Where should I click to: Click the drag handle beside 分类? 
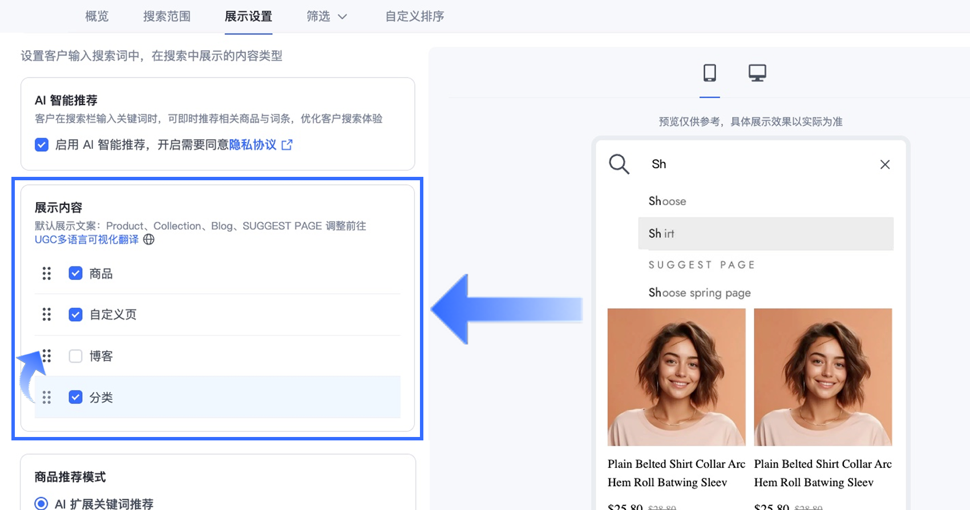click(47, 397)
